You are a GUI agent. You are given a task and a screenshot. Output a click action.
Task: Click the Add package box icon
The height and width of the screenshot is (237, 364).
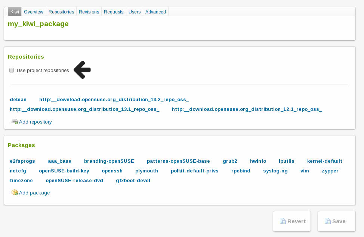[15, 193]
